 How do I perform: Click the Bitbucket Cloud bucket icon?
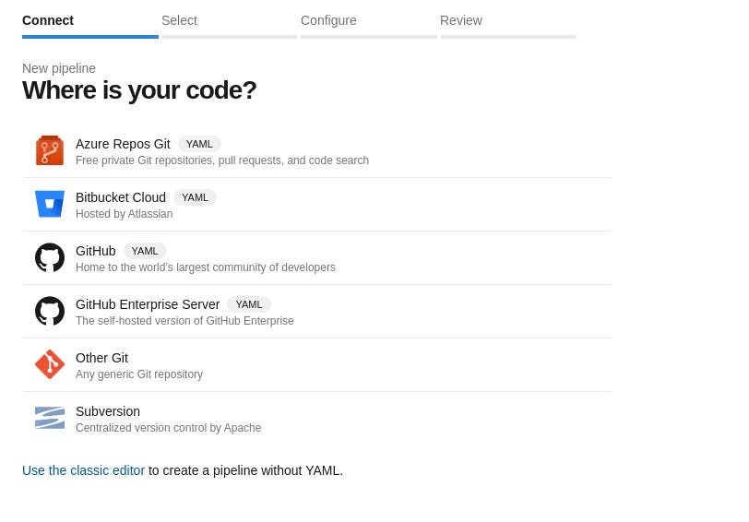pyautogui.click(x=50, y=204)
